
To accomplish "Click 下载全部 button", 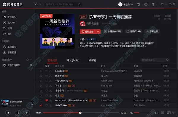I will [152, 32].
